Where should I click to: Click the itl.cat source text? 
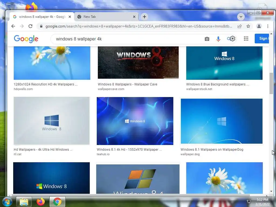18,154
